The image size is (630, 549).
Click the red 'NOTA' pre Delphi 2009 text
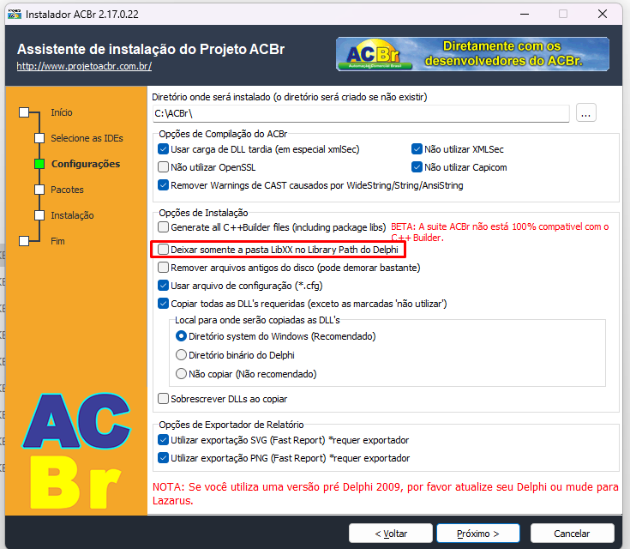click(386, 494)
